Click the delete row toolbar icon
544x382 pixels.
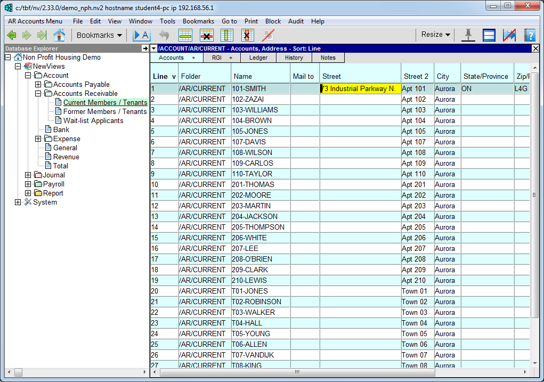tap(206, 35)
